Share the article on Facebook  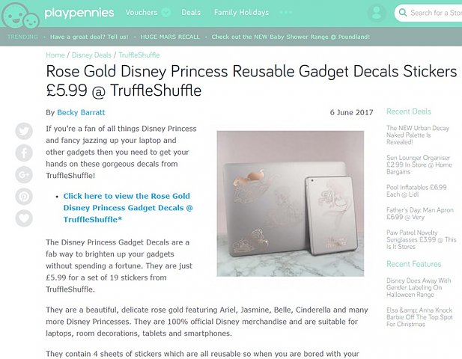point(24,153)
